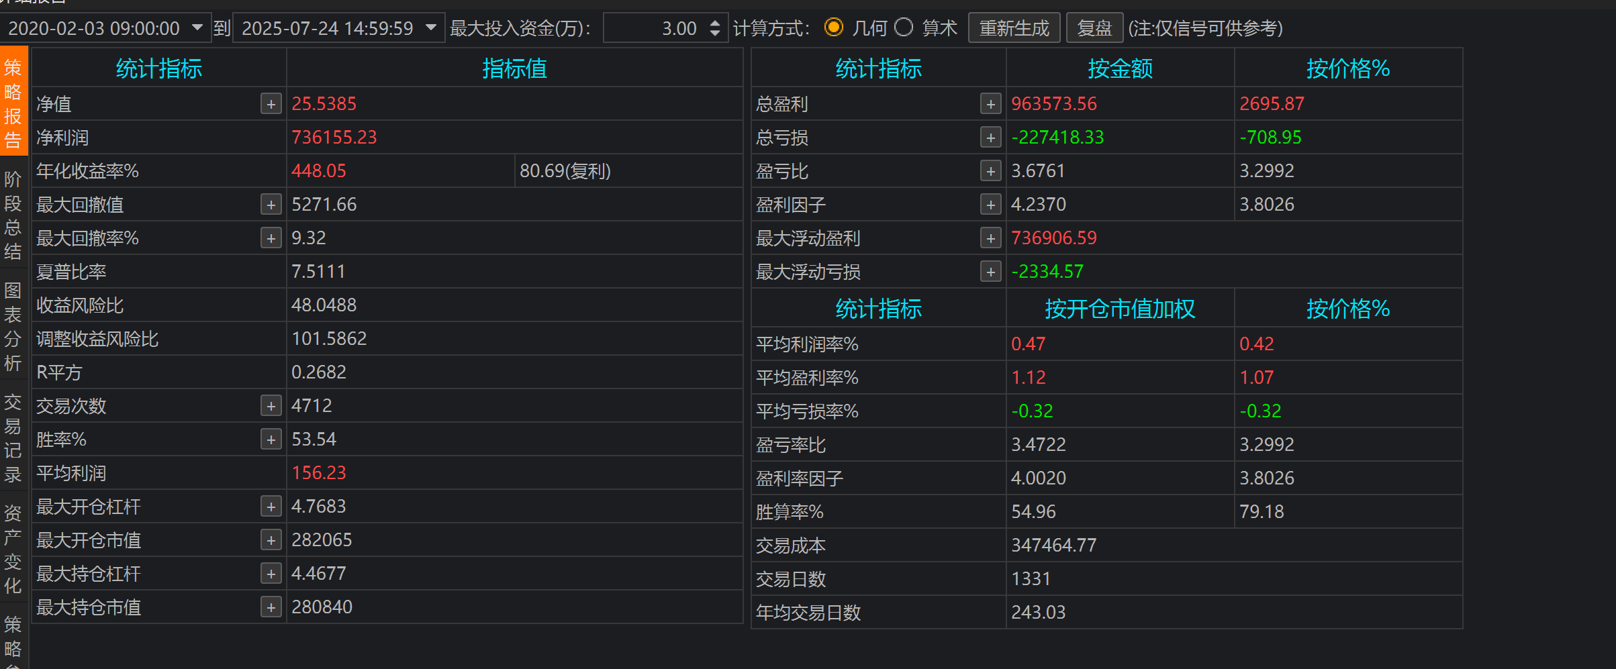Click the 总亏损 amount -227418.33

[1057, 138]
